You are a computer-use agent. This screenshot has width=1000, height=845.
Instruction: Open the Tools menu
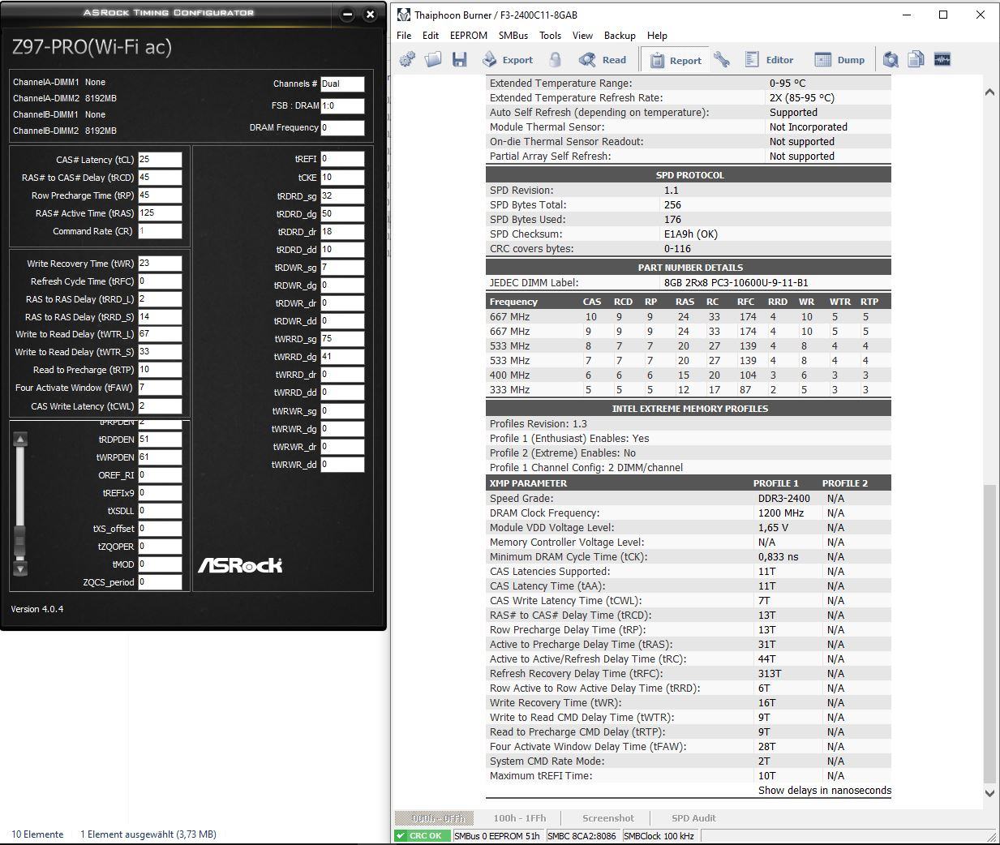[x=550, y=36]
